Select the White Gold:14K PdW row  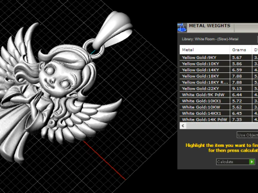point(219,120)
